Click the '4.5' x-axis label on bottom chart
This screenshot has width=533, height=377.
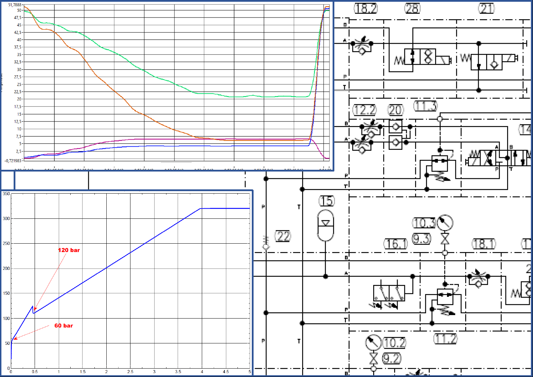click(226, 372)
